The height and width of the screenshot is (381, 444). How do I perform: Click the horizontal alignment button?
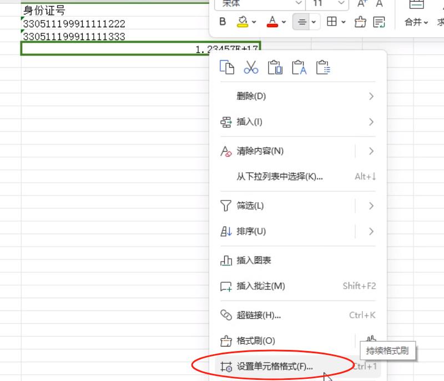tap(302, 22)
